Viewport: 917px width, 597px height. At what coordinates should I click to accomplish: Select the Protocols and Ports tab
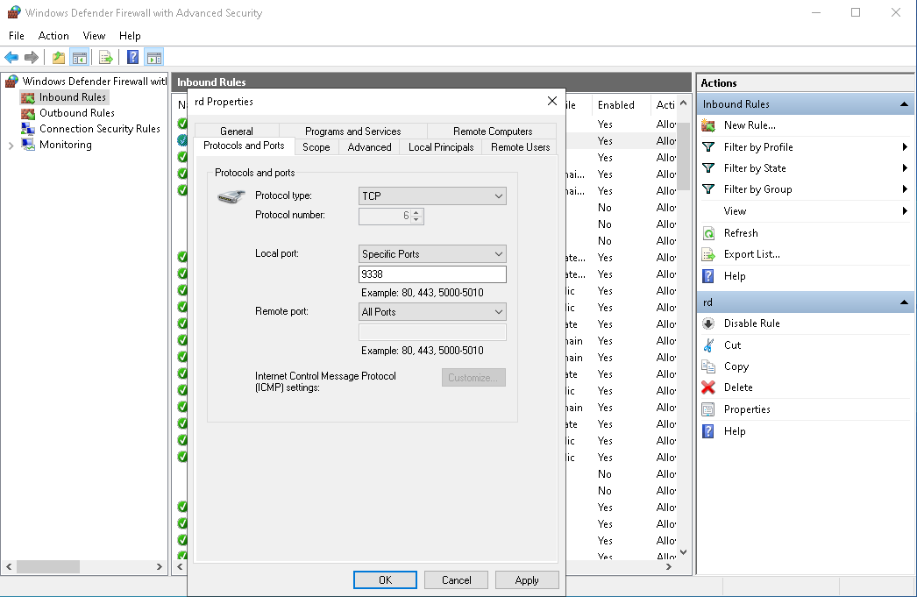coord(244,146)
